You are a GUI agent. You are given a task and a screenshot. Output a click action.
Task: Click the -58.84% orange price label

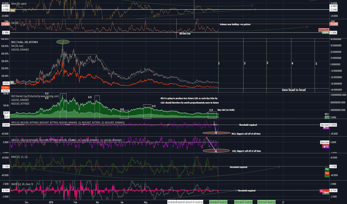click(x=6, y=88)
